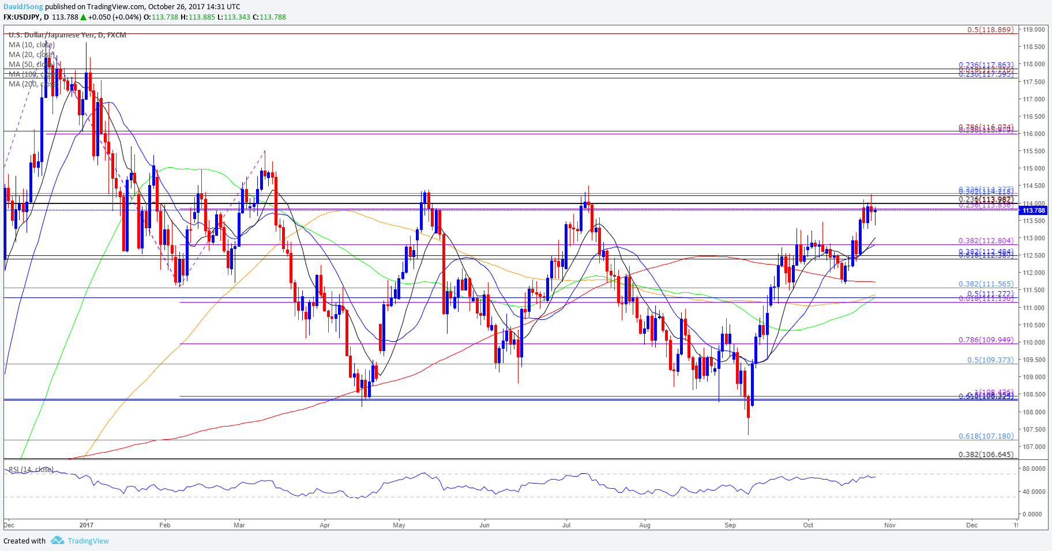
Task: Click the RSI 80.0000 axis value
Action: point(1034,469)
